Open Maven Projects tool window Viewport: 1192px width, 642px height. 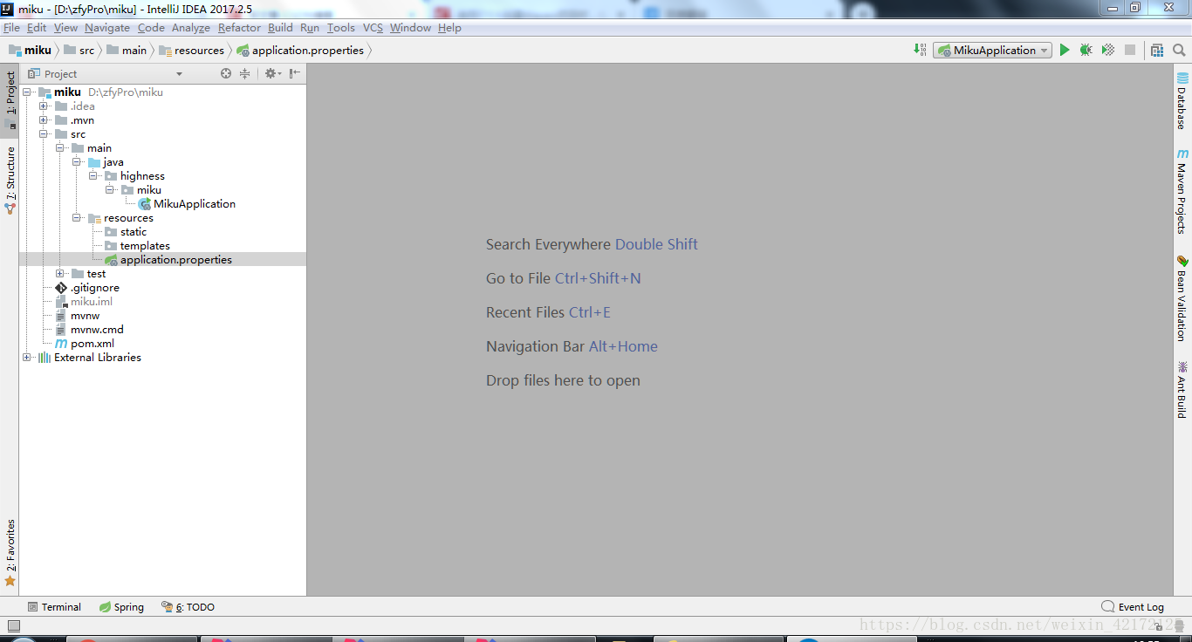[x=1182, y=191]
